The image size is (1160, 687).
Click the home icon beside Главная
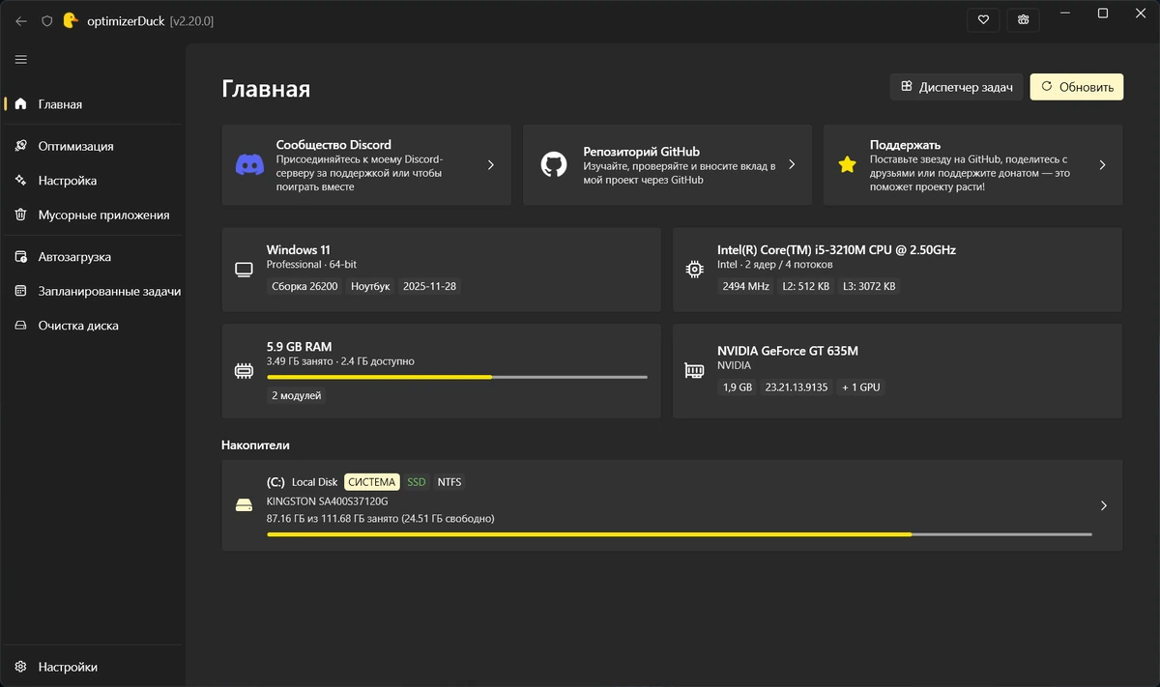(21, 104)
